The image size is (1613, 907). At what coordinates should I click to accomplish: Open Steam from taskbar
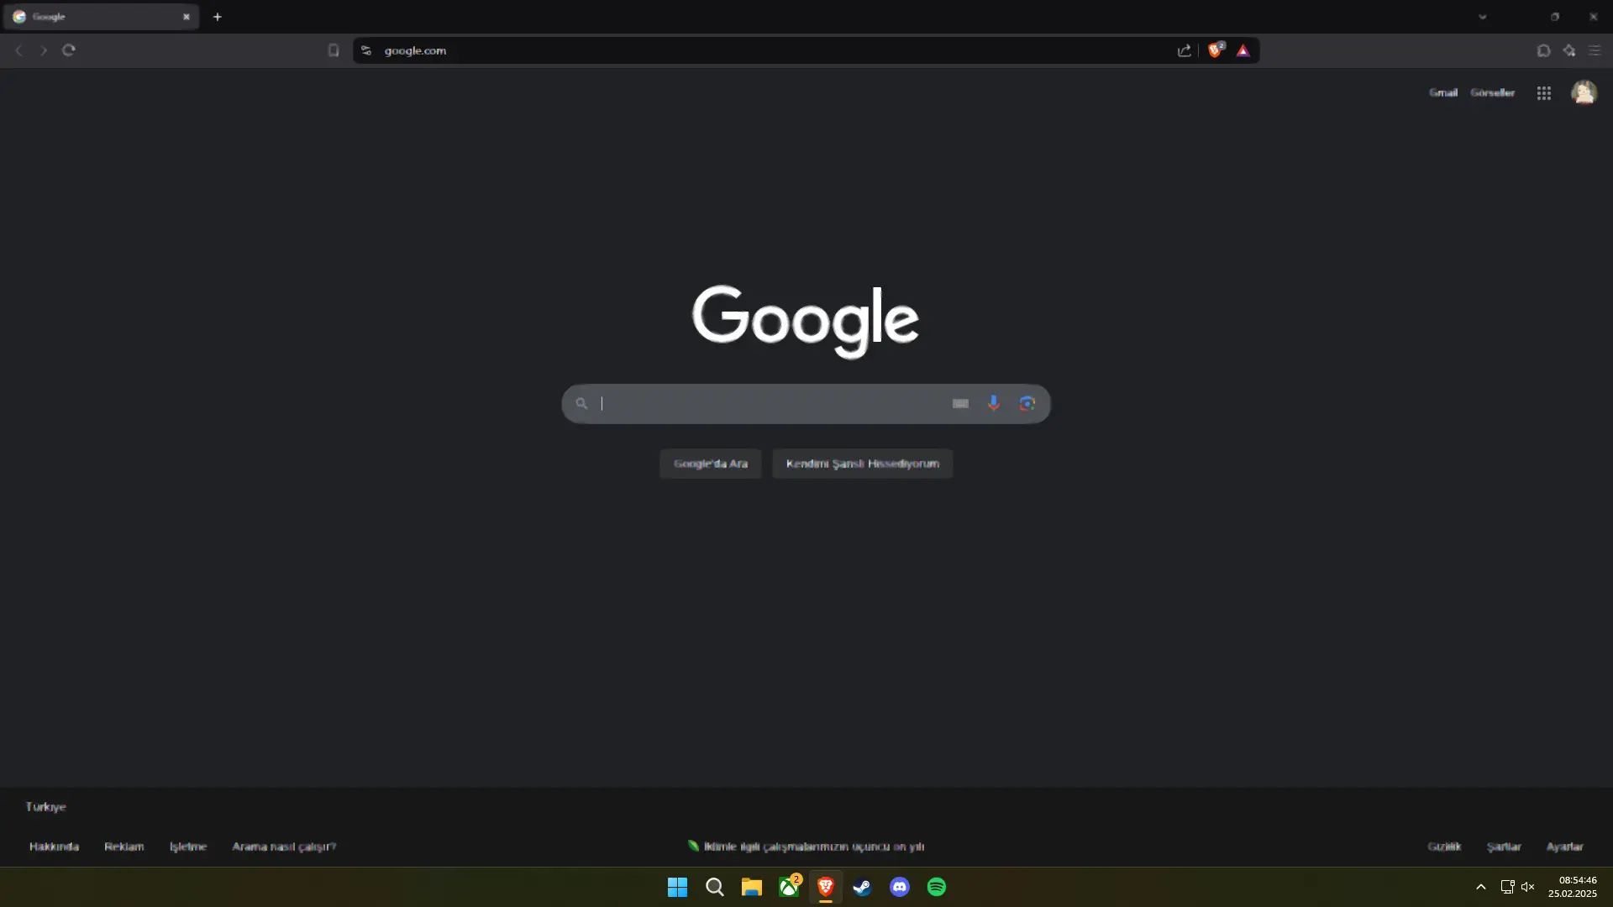tap(863, 887)
